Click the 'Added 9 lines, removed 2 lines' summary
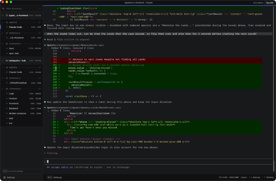Screen dimensions: 276x181 pos(73,48)
